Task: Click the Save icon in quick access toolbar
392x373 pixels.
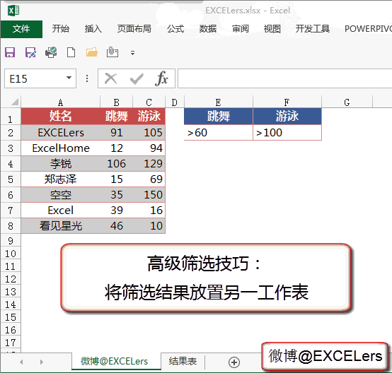Action: [x=10, y=52]
